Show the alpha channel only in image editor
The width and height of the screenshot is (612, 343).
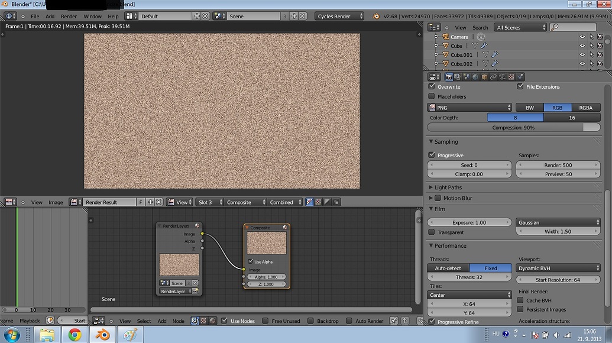tap(327, 202)
